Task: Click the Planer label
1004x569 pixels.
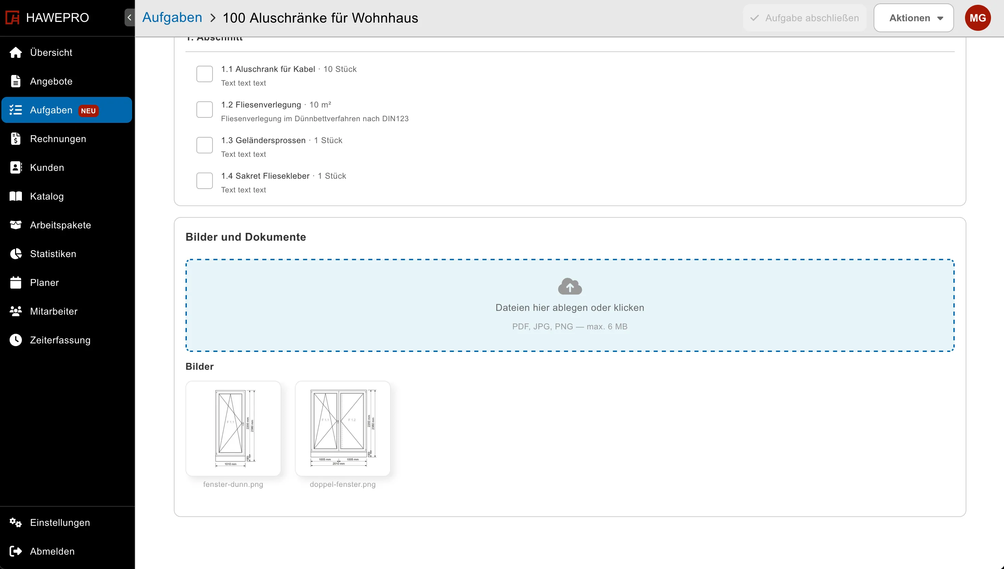Action: [44, 282]
